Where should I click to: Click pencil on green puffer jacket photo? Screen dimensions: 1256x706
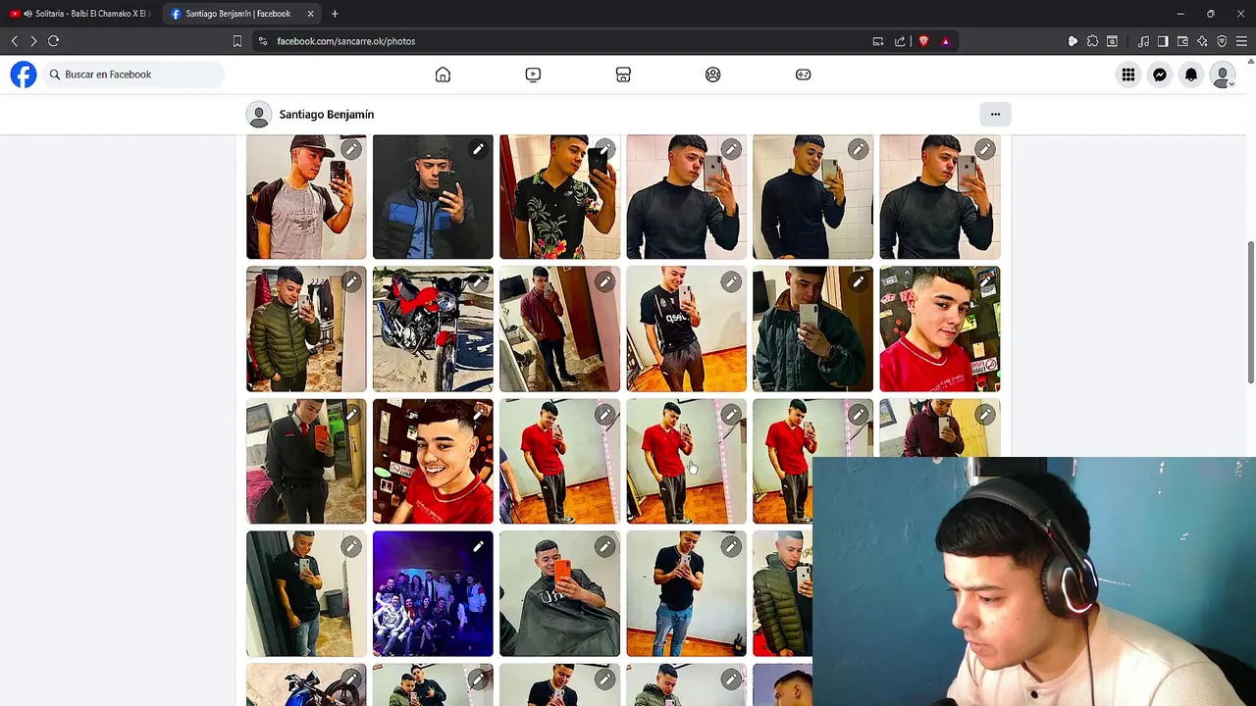point(351,282)
